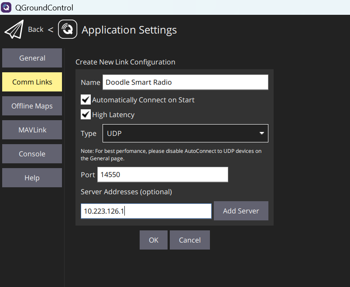Open the Help section
350x287 pixels.
[x=32, y=177]
